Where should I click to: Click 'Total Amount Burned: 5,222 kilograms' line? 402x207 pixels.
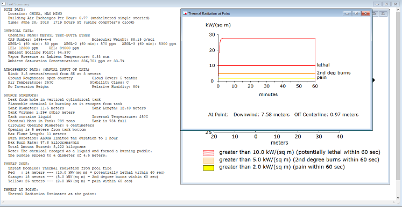coord(47,147)
